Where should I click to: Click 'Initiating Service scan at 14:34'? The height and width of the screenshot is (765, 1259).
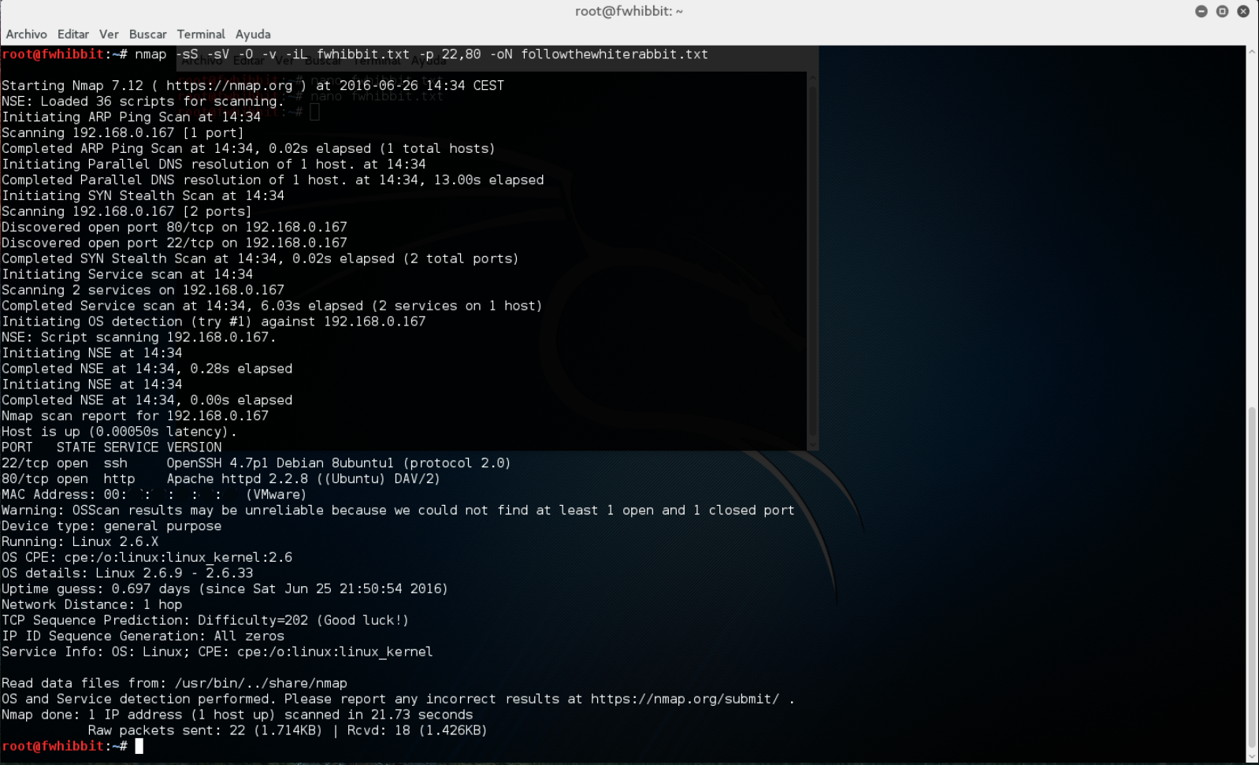tap(127, 274)
